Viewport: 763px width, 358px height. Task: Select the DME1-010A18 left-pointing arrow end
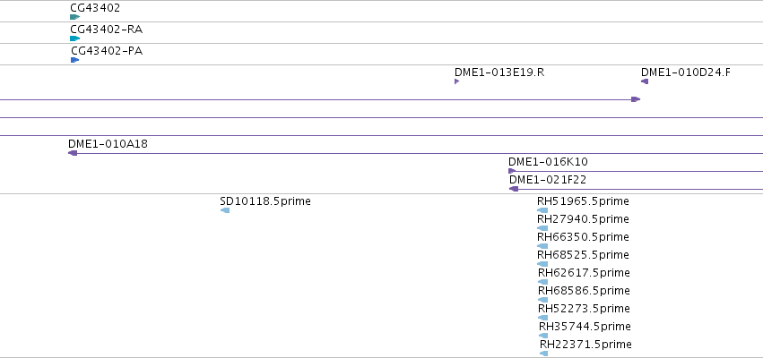click(73, 153)
